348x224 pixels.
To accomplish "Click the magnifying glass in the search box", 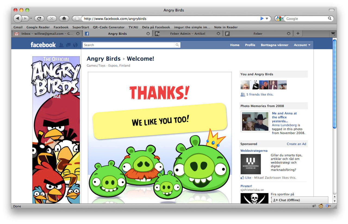I will pyautogui.click(x=177, y=45).
